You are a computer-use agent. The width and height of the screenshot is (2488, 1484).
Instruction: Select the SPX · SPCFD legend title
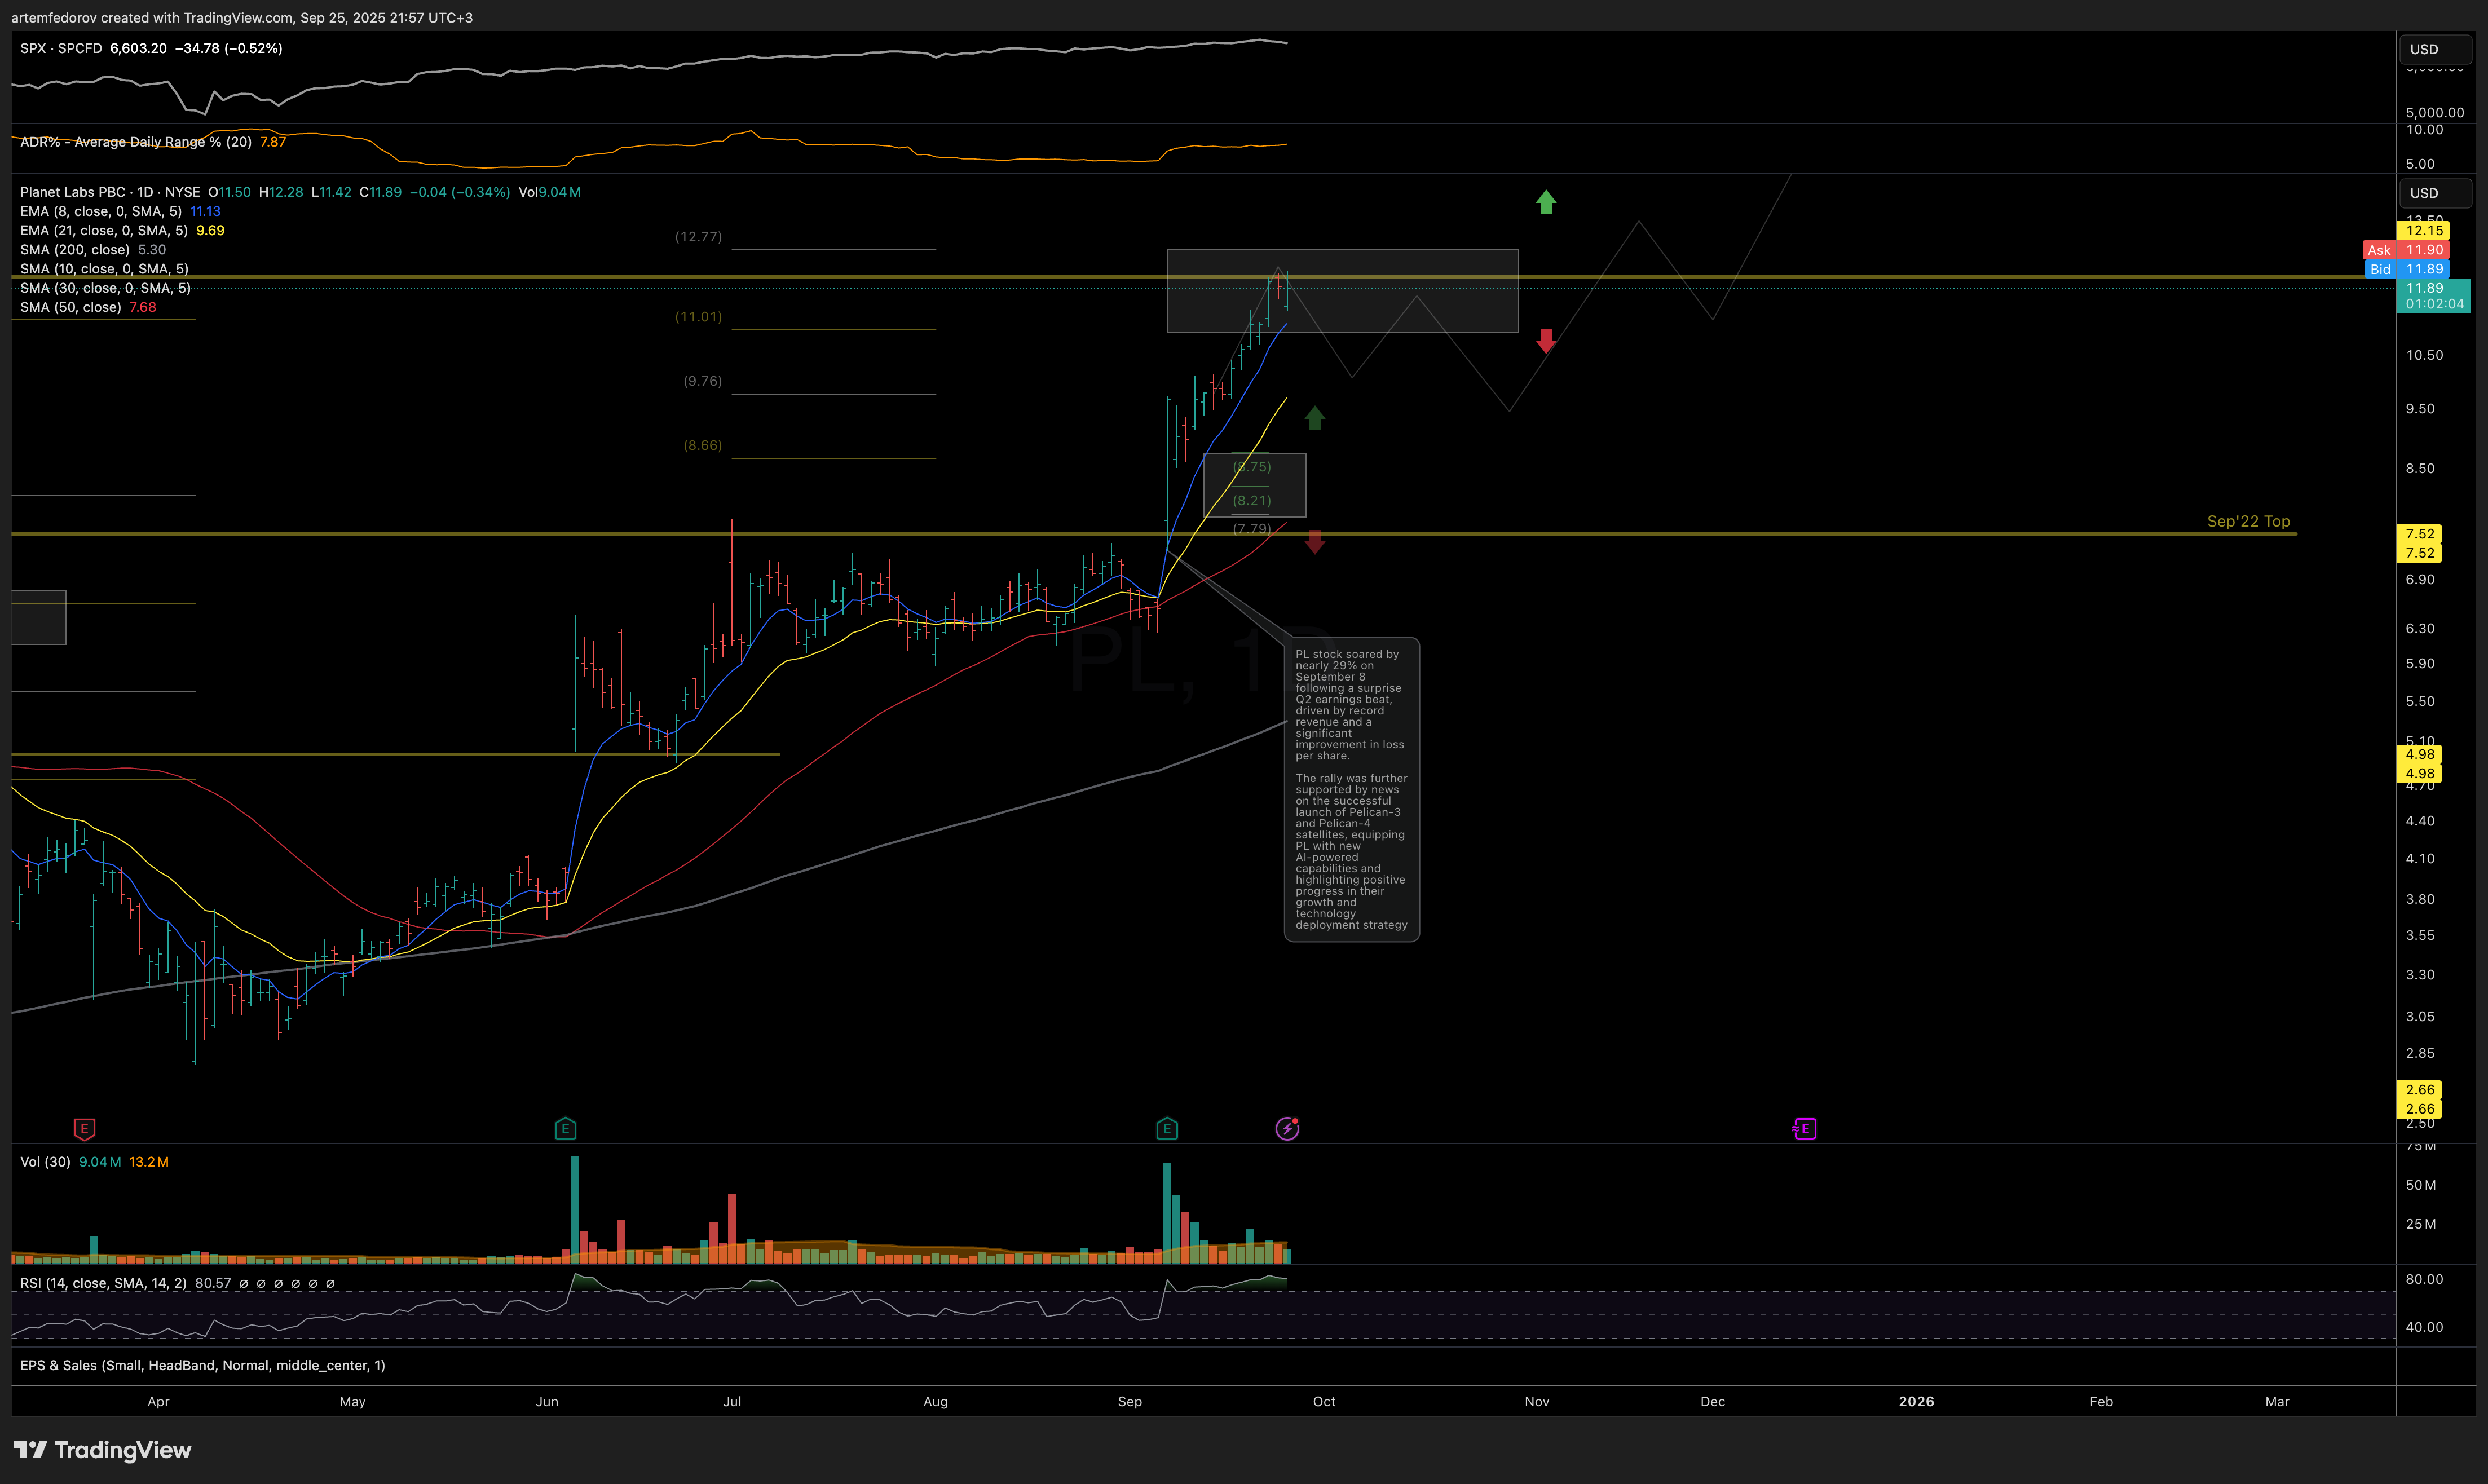(x=61, y=48)
